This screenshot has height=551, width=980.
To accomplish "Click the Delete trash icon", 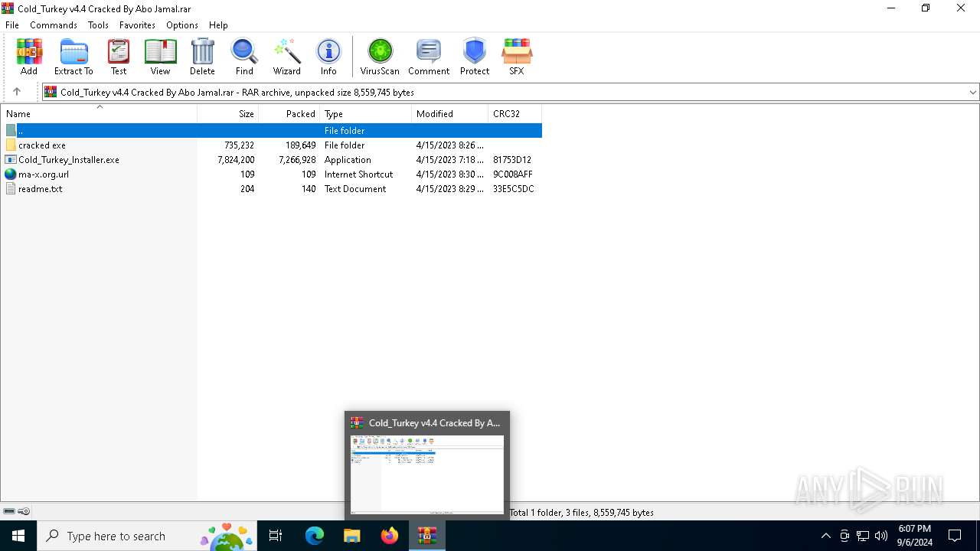I will pos(202,57).
